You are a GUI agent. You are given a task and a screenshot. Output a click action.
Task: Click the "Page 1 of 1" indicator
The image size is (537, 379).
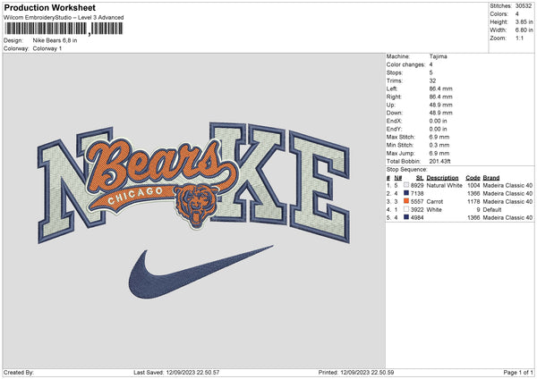(518, 372)
